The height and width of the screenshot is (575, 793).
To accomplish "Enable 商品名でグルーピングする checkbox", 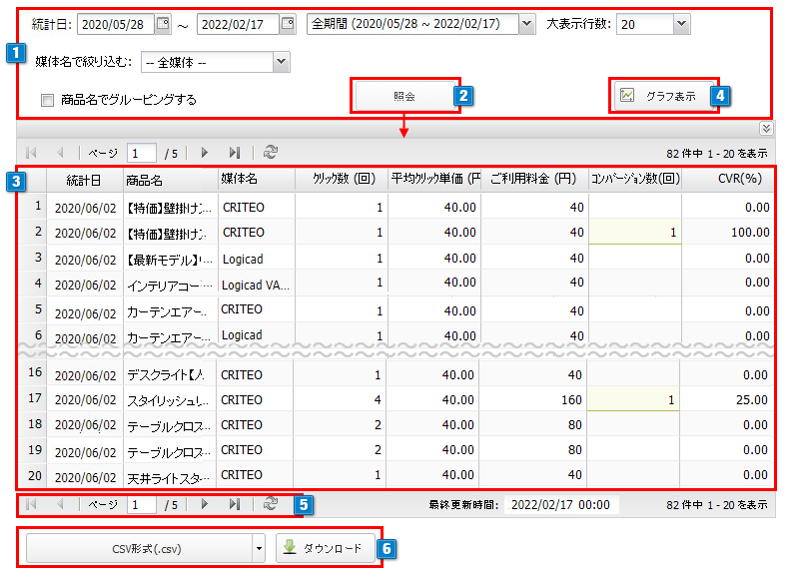I will pyautogui.click(x=47, y=100).
